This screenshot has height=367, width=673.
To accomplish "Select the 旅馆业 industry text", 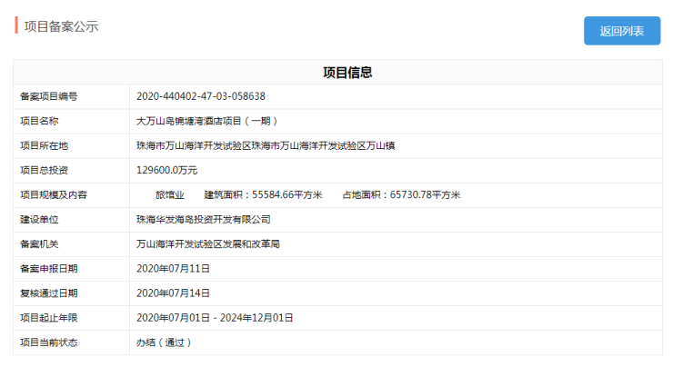I will (x=170, y=195).
